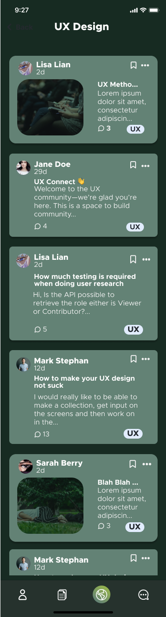This screenshot has height=617, width=166.
Task: Switch to the documents tab in bottom bar
Action: click(62, 595)
